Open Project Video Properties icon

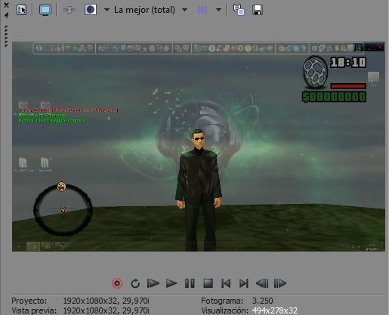pyautogui.click(x=21, y=10)
